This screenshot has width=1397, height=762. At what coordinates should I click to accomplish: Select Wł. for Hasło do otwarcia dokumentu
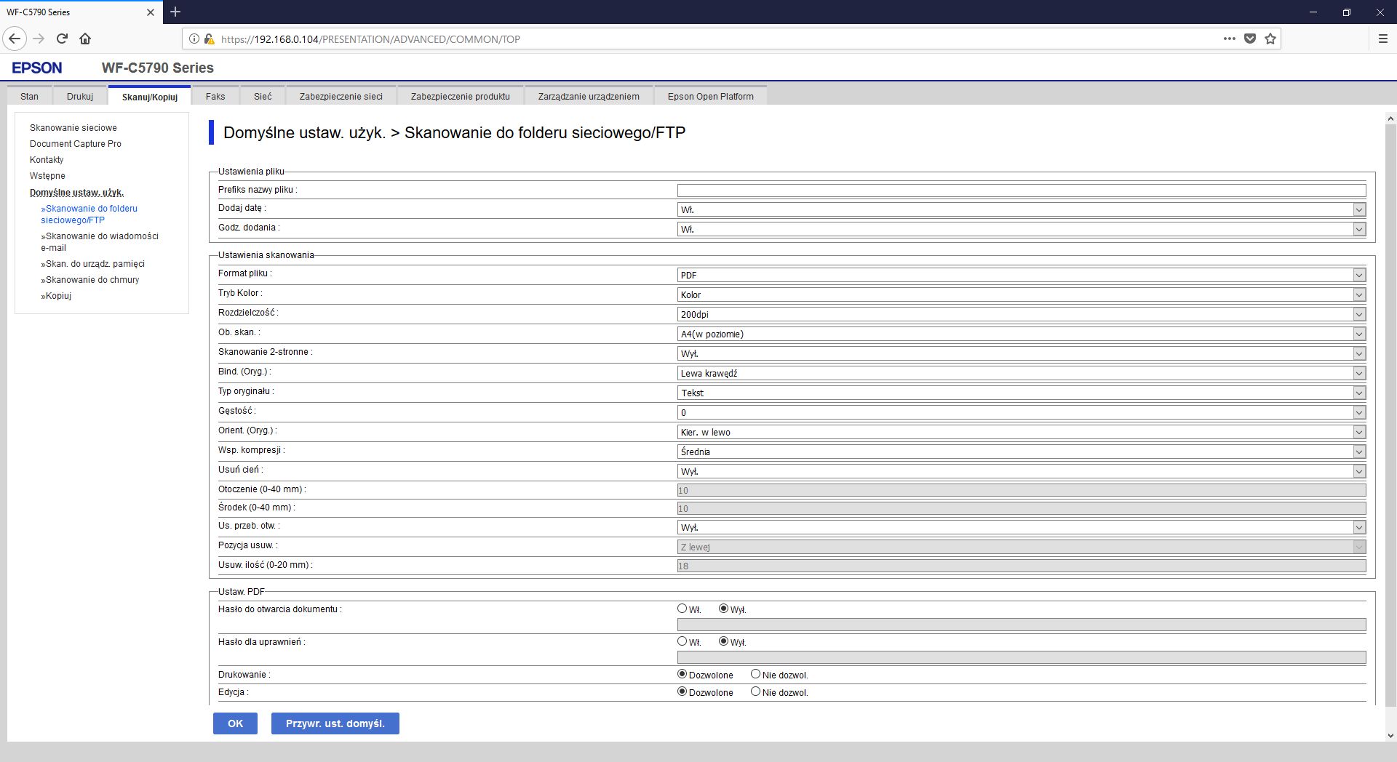click(x=682, y=609)
